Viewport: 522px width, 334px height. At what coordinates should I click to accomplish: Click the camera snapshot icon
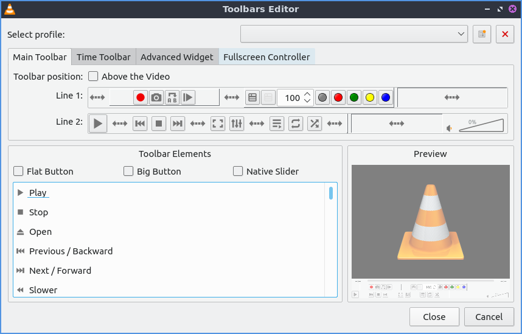click(156, 97)
